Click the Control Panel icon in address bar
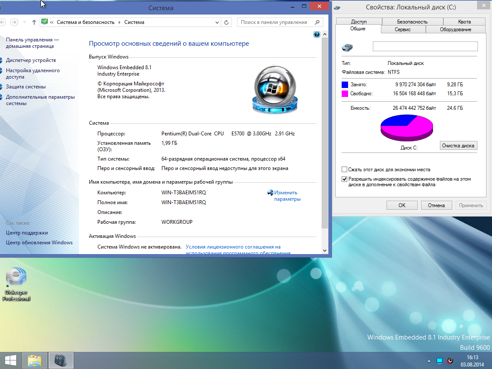Viewport: 492px width, 369px height. [44, 22]
